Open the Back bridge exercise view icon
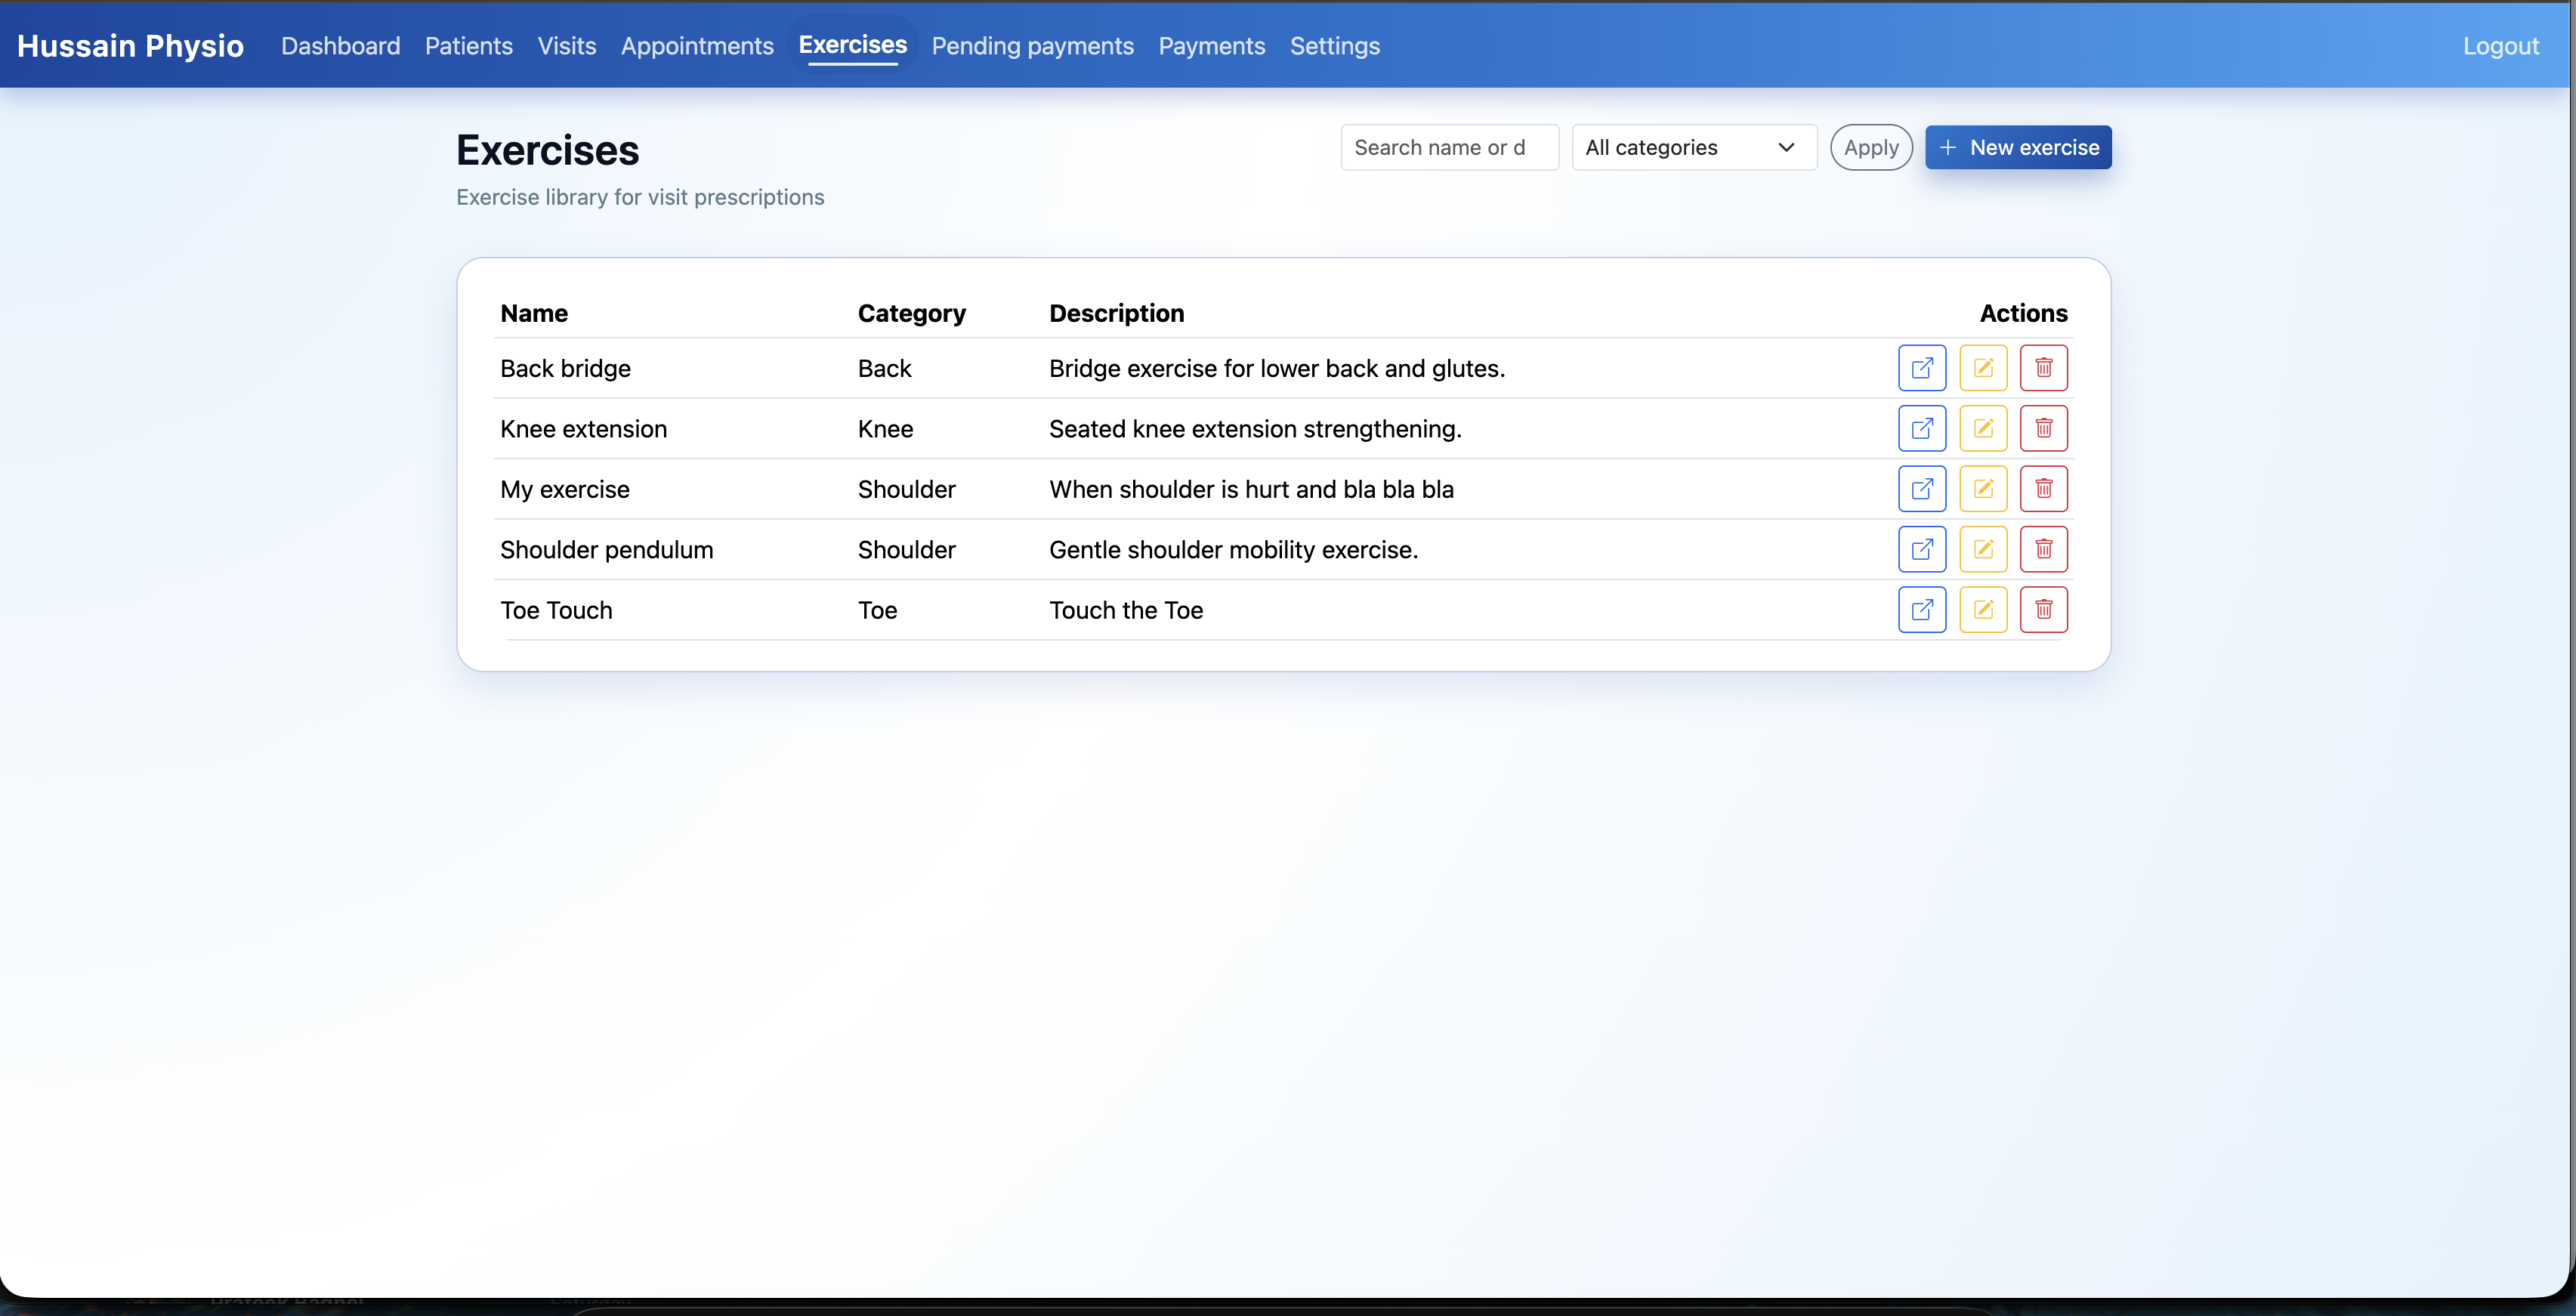 (x=1921, y=368)
